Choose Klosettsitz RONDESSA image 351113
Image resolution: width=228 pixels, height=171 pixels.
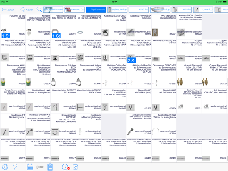[x=130, y=33]
